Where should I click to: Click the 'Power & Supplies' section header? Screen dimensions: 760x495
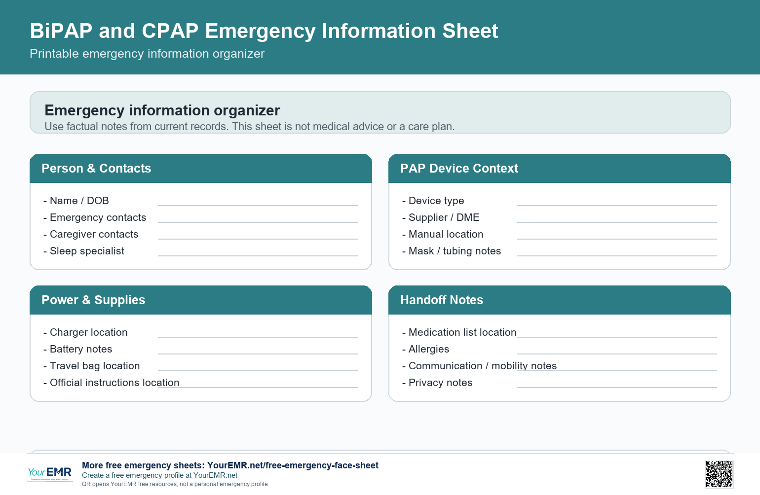click(201, 300)
